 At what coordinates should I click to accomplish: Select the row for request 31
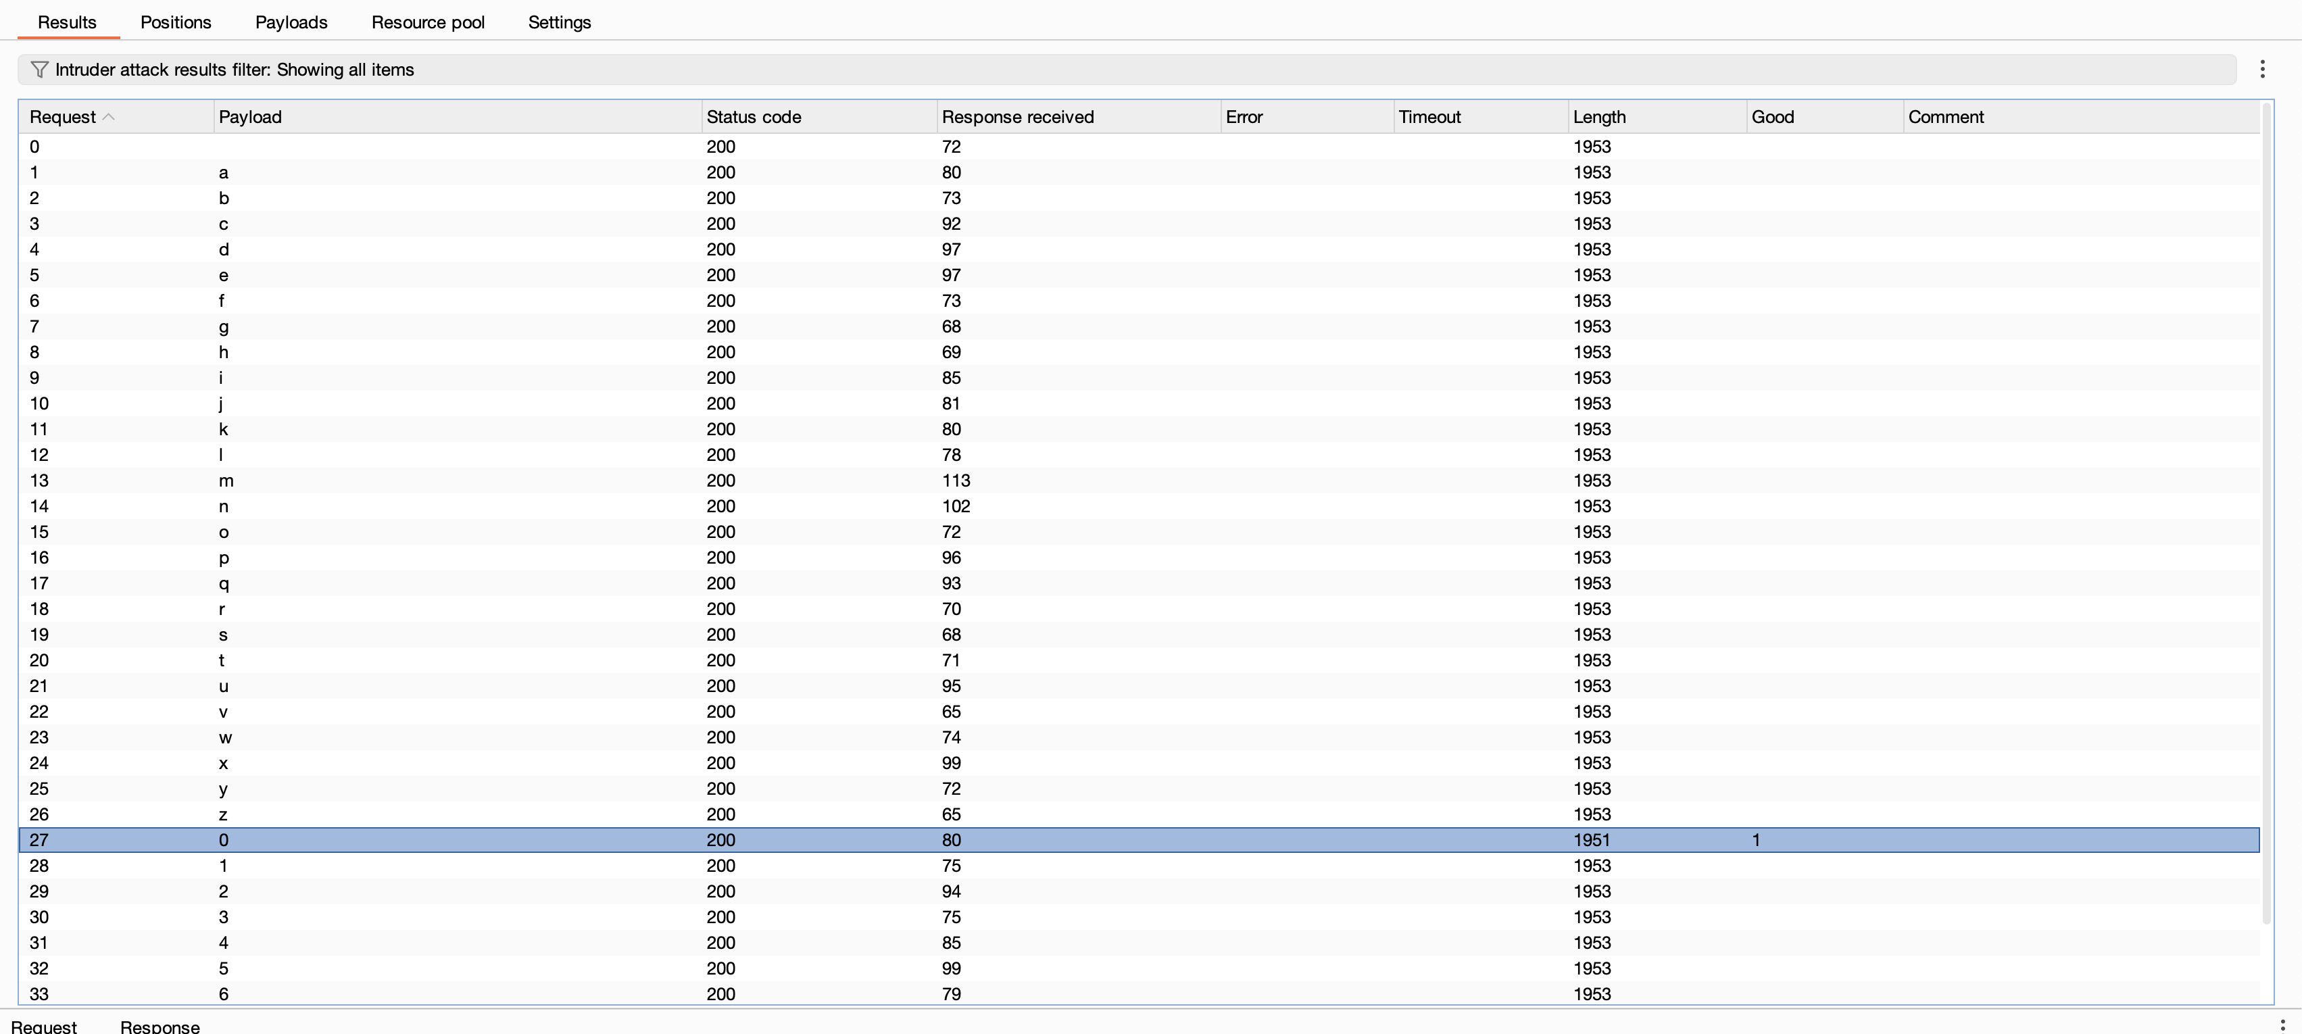pos(1140,943)
